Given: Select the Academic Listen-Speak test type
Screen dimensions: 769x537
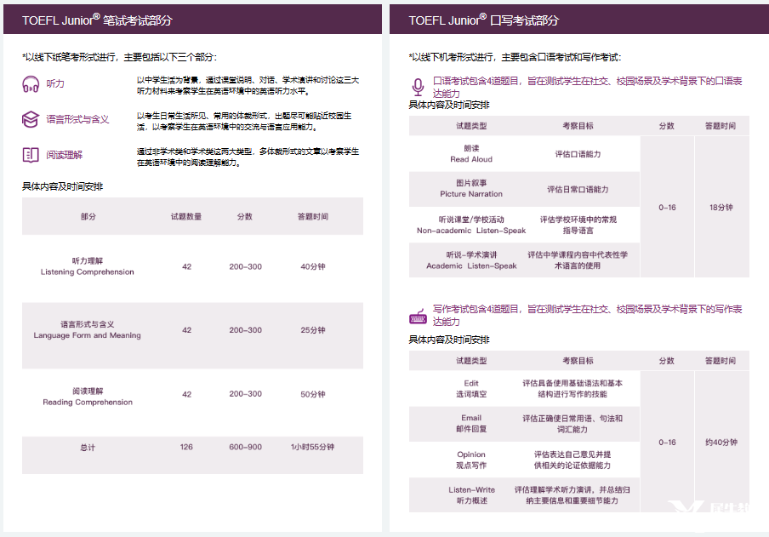Looking at the screenshot, I should [x=471, y=260].
